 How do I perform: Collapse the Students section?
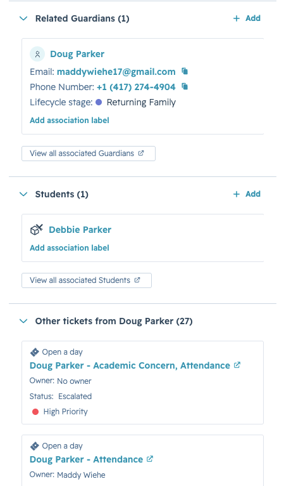(x=23, y=194)
